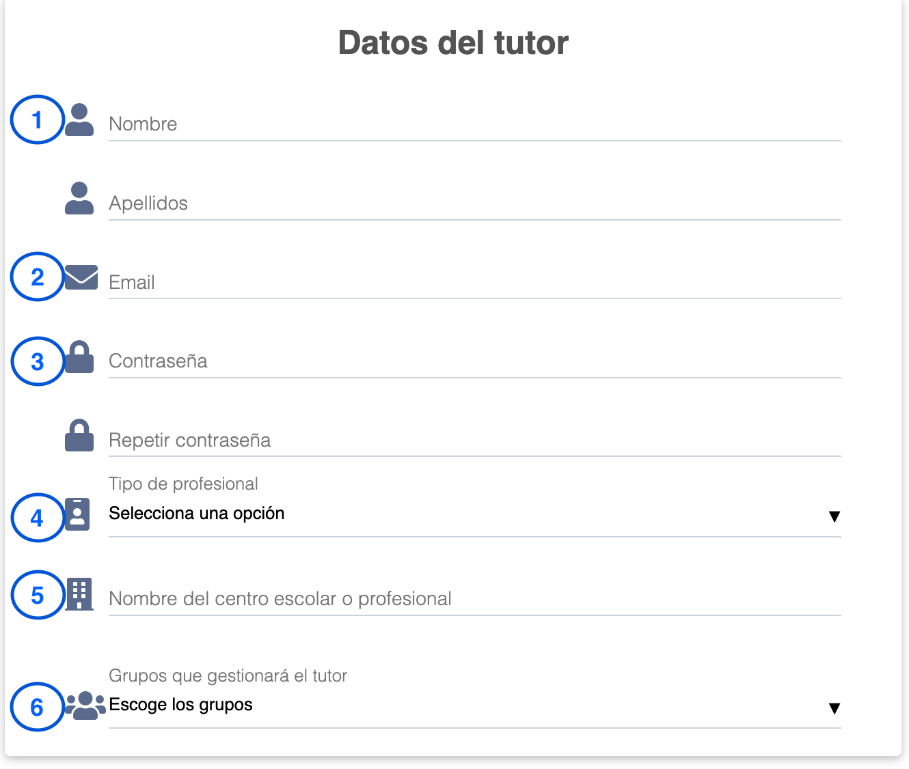
Task: Click the circled number 5 marker
Action: coord(38,596)
